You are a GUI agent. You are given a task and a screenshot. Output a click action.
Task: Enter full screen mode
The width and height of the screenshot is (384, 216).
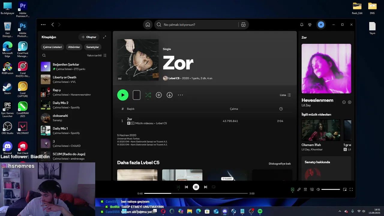351,189
